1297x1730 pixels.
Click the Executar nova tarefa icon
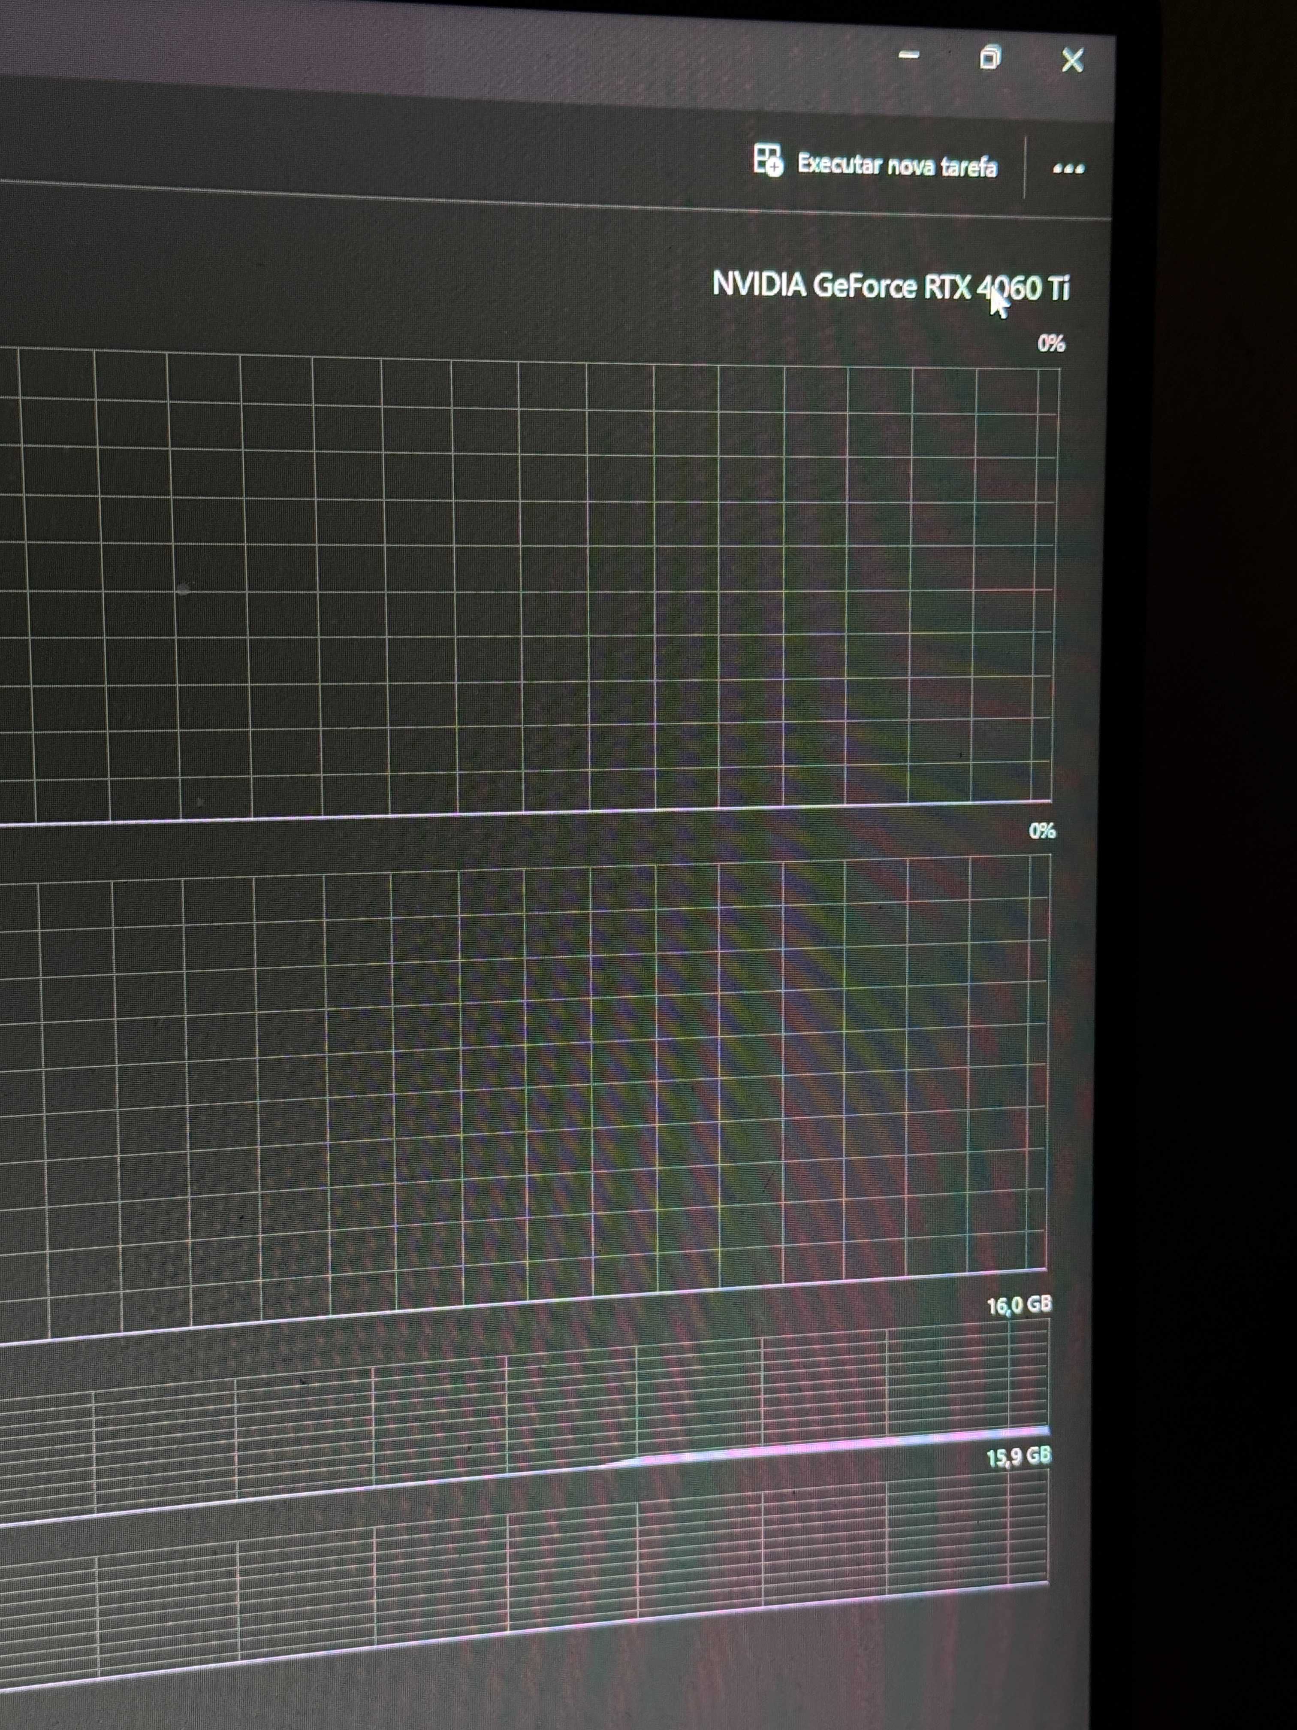(x=768, y=160)
